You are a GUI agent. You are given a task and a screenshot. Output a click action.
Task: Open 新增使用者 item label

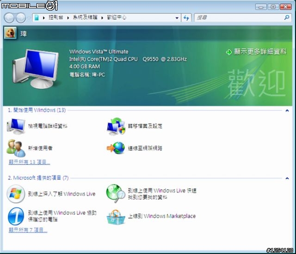40,148
